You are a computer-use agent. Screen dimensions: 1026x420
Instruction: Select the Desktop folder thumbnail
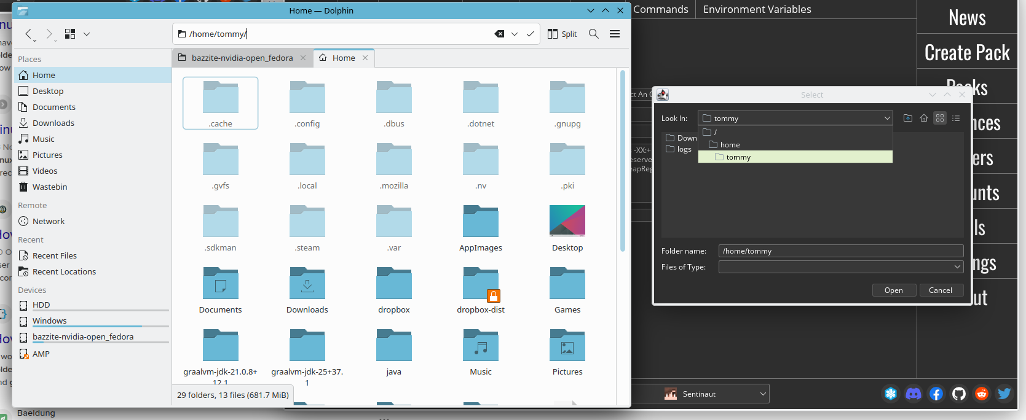point(567,221)
